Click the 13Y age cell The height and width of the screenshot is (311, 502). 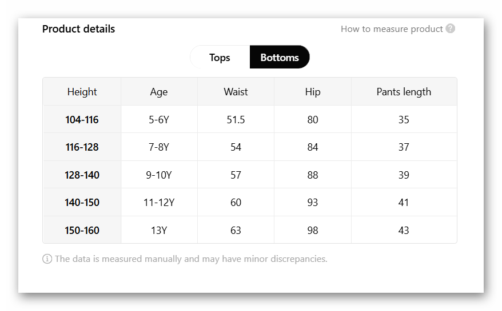pos(159,231)
